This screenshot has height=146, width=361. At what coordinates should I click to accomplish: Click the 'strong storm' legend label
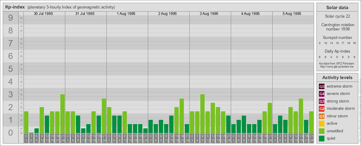pyautogui.click(x=338, y=101)
